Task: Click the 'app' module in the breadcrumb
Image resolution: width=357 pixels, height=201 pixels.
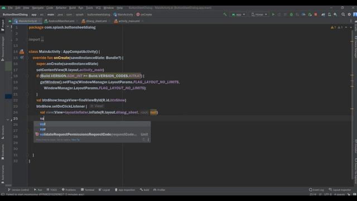Action: pos(34,15)
